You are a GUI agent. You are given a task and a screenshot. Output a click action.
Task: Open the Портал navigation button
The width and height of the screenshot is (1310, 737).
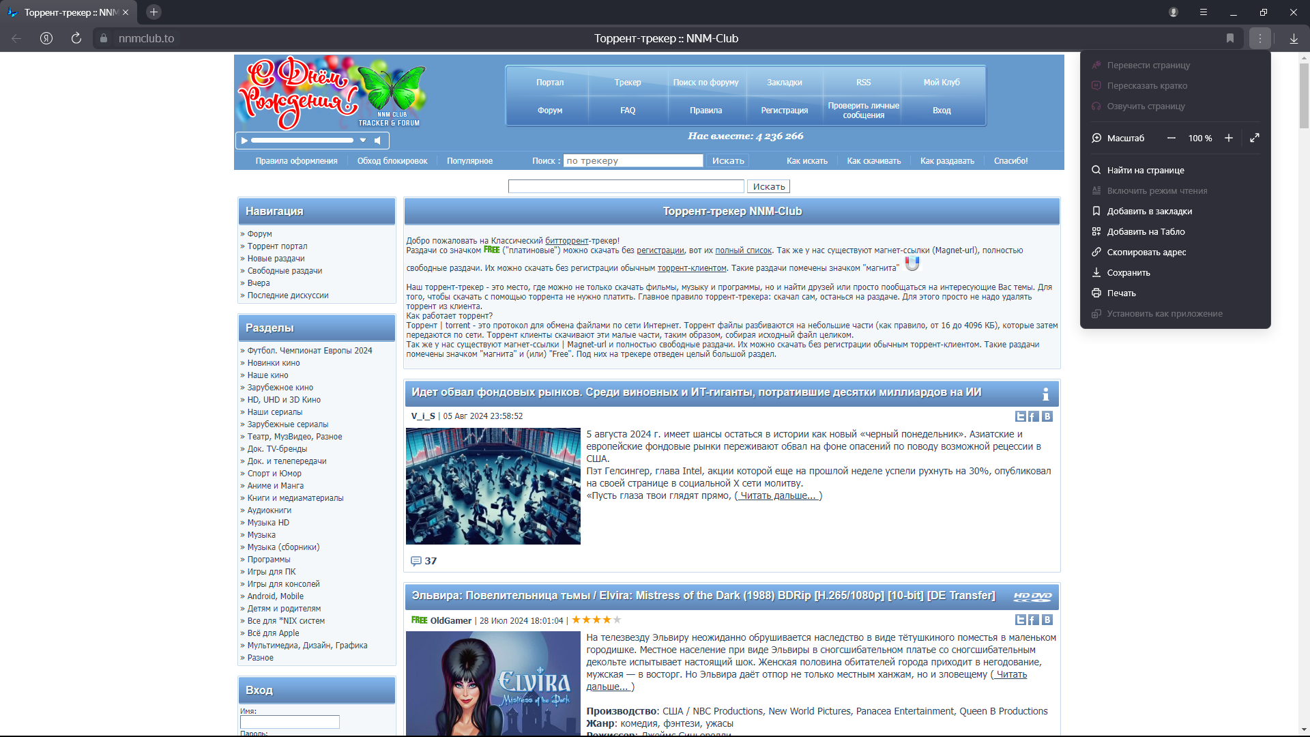point(550,82)
